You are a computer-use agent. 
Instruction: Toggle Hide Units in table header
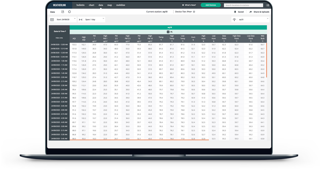coord(59,38)
